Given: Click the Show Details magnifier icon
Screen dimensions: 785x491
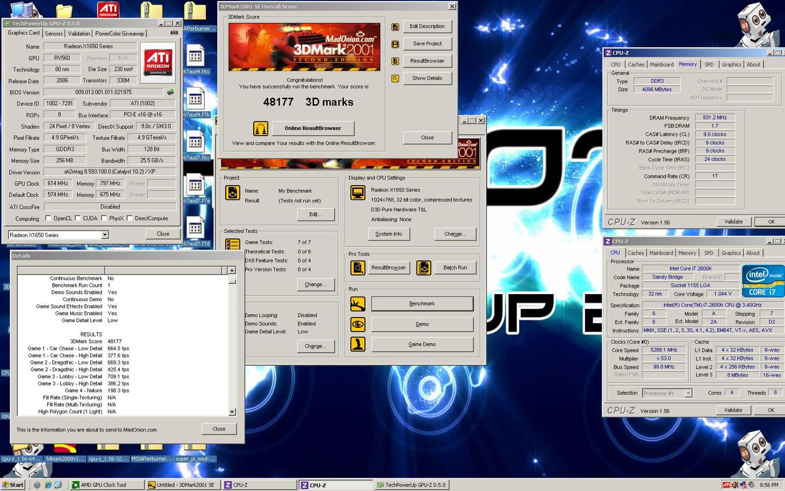Looking at the screenshot, I should (x=395, y=79).
